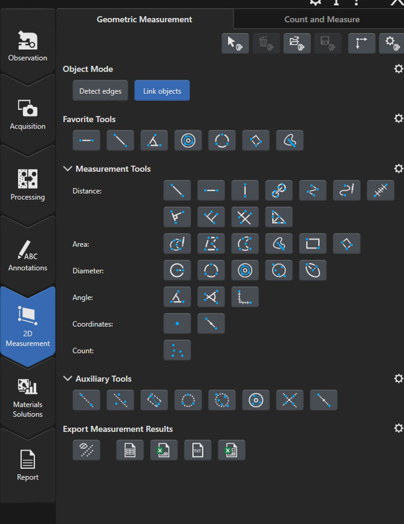Screen dimensions: 404x524
Task: Select the Count points tool
Action: click(x=177, y=351)
